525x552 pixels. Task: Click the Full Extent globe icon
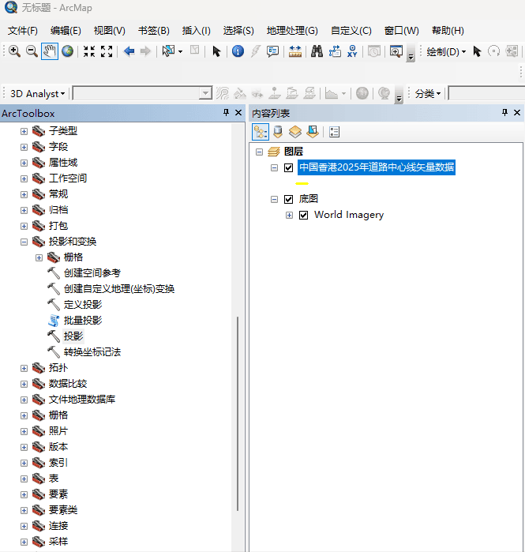tap(68, 51)
